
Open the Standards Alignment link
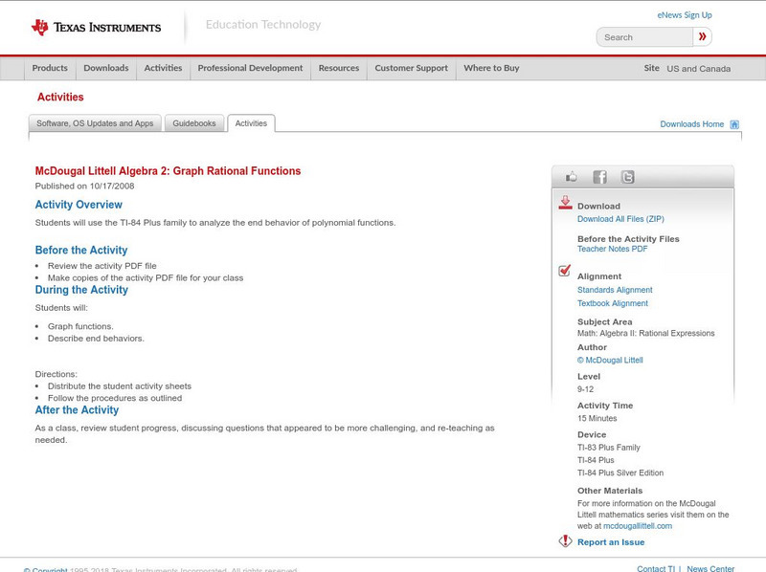pos(615,290)
